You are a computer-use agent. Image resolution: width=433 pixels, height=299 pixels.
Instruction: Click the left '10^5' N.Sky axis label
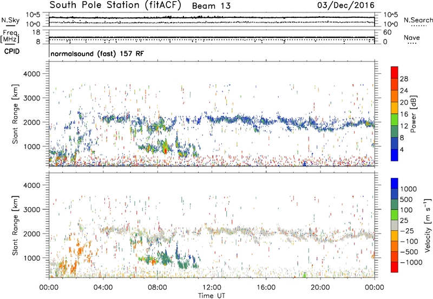coord(33,15)
